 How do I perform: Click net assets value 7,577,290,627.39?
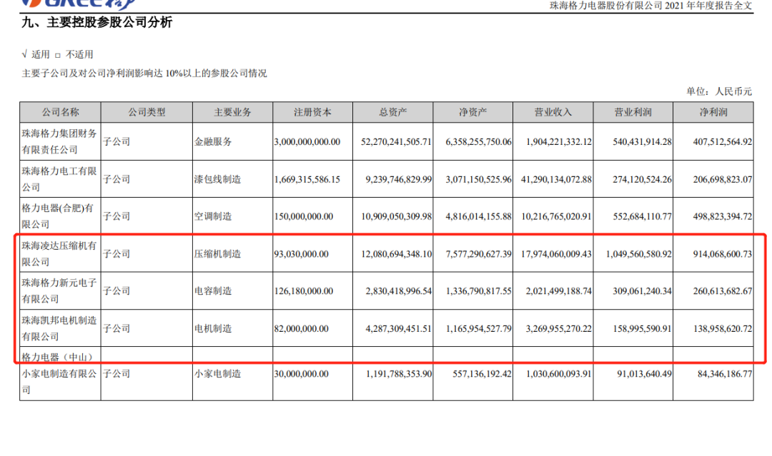coord(478,254)
